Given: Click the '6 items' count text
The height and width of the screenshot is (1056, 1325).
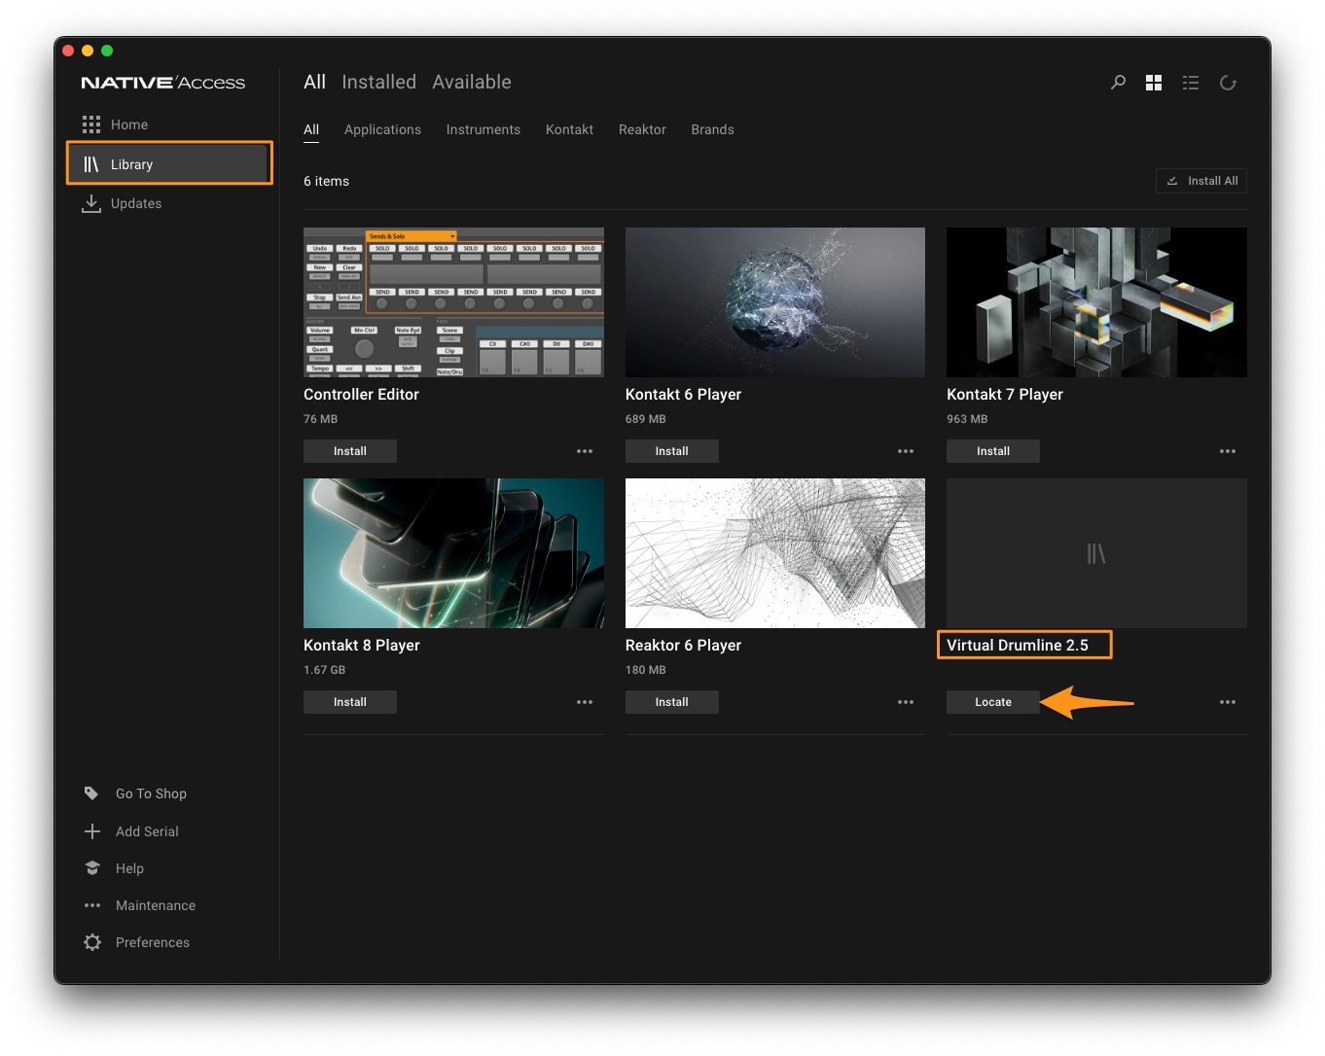Looking at the screenshot, I should click(x=326, y=181).
